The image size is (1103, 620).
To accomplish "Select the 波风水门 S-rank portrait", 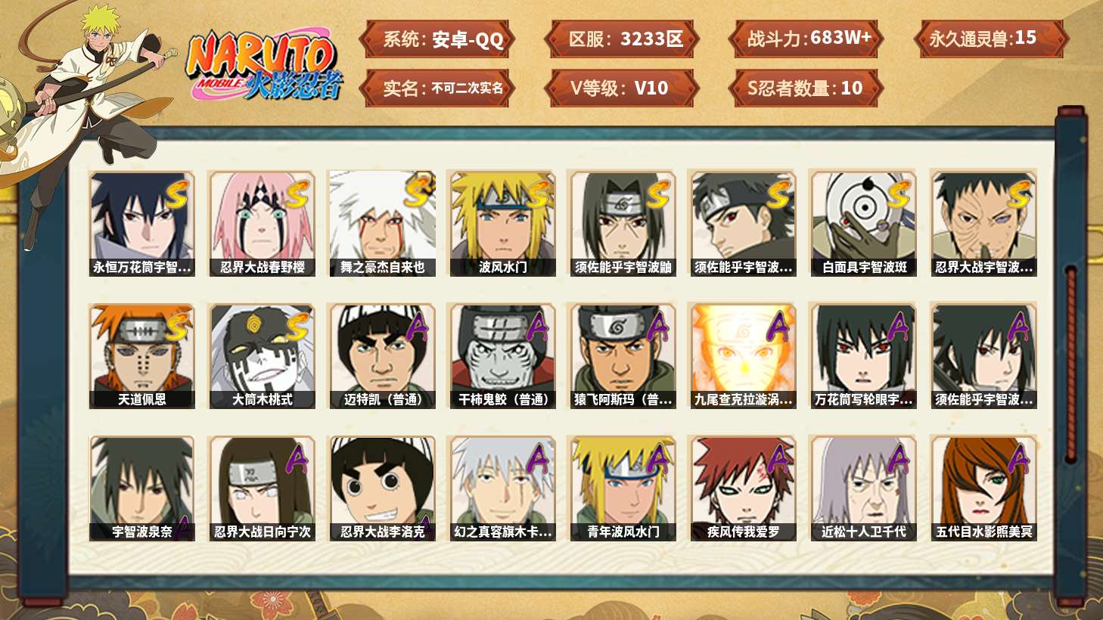I will [x=502, y=224].
